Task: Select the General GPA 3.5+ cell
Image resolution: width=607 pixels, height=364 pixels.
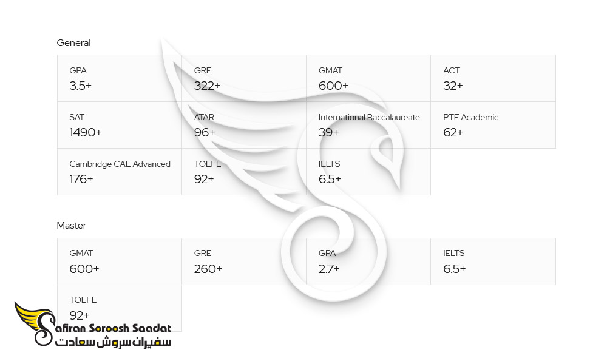Action: pyautogui.click(x=120, y=78)
